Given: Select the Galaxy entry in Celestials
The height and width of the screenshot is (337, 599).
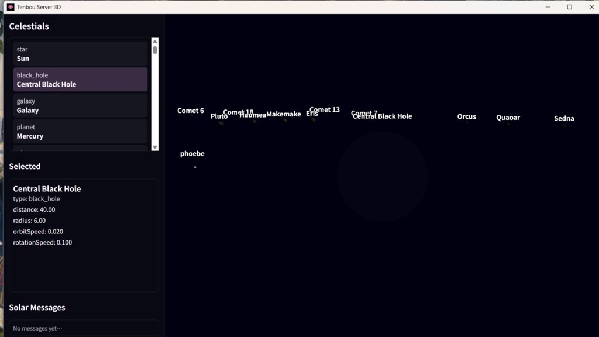Looking at the screenshot, I should click(x=80, y=105).
